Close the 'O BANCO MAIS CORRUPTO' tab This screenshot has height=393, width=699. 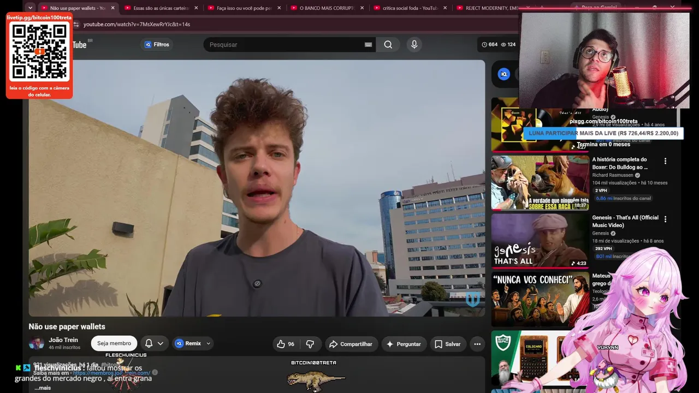click(x=362, y=8)
